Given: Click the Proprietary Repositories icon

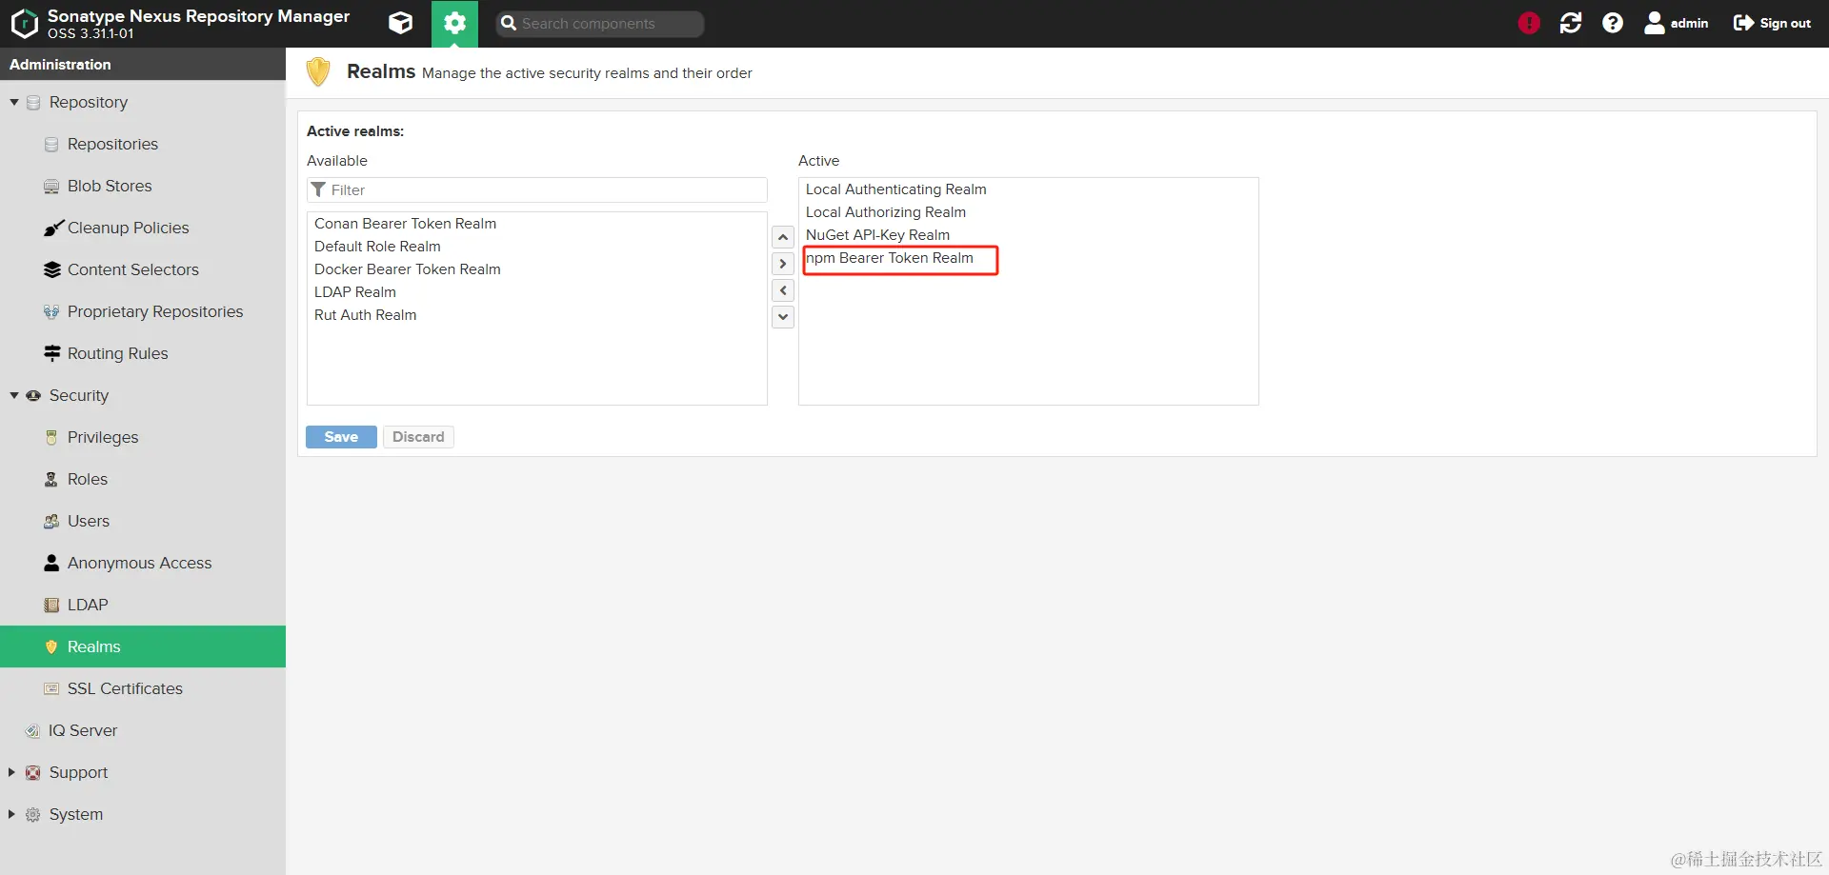Looking at the screenshot, I should point(51,311).
